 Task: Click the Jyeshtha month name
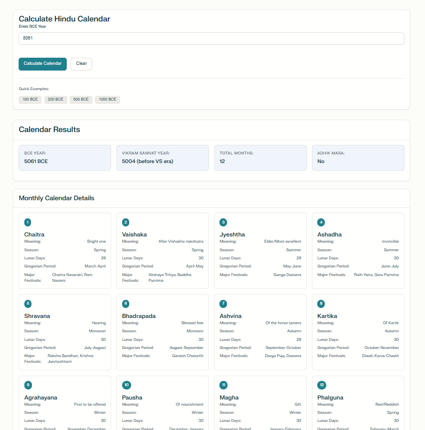[x=232, y=235]
